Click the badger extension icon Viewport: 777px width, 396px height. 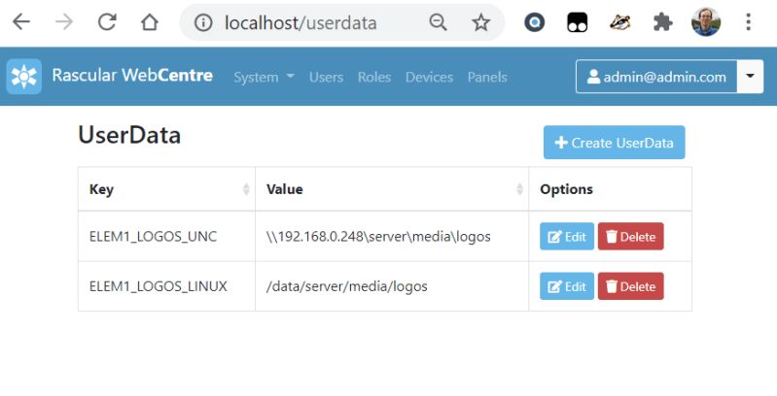click(x=619, y=22)
